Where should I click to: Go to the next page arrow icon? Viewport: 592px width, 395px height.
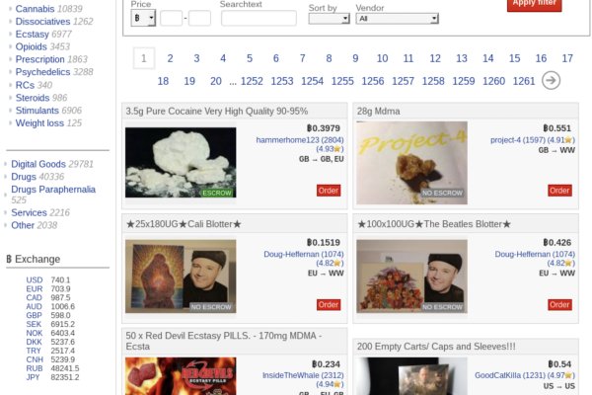click(551, 81)
